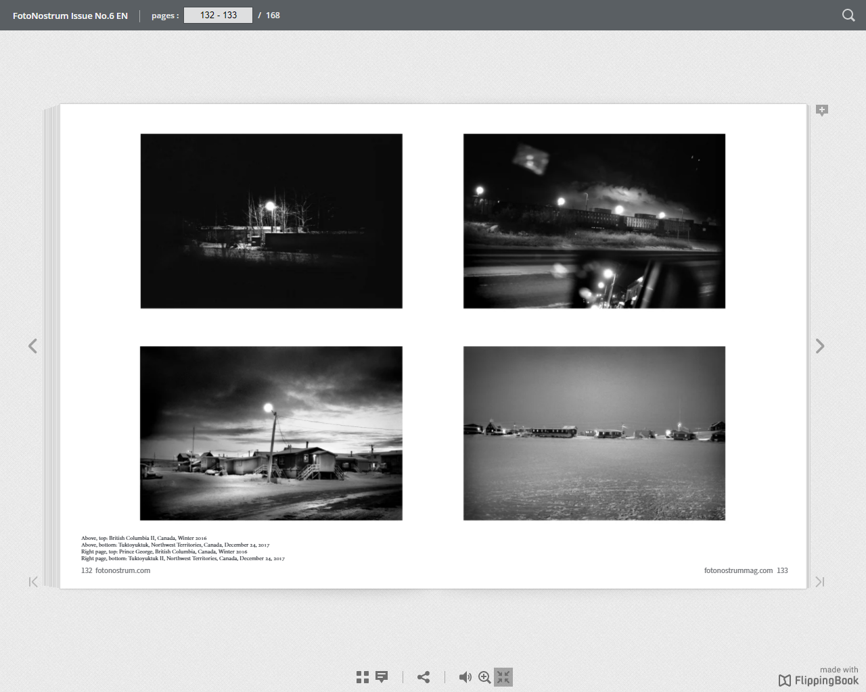Open the thumbnails grid view
This screenshot has width=866, height=692.
point(363,677)
